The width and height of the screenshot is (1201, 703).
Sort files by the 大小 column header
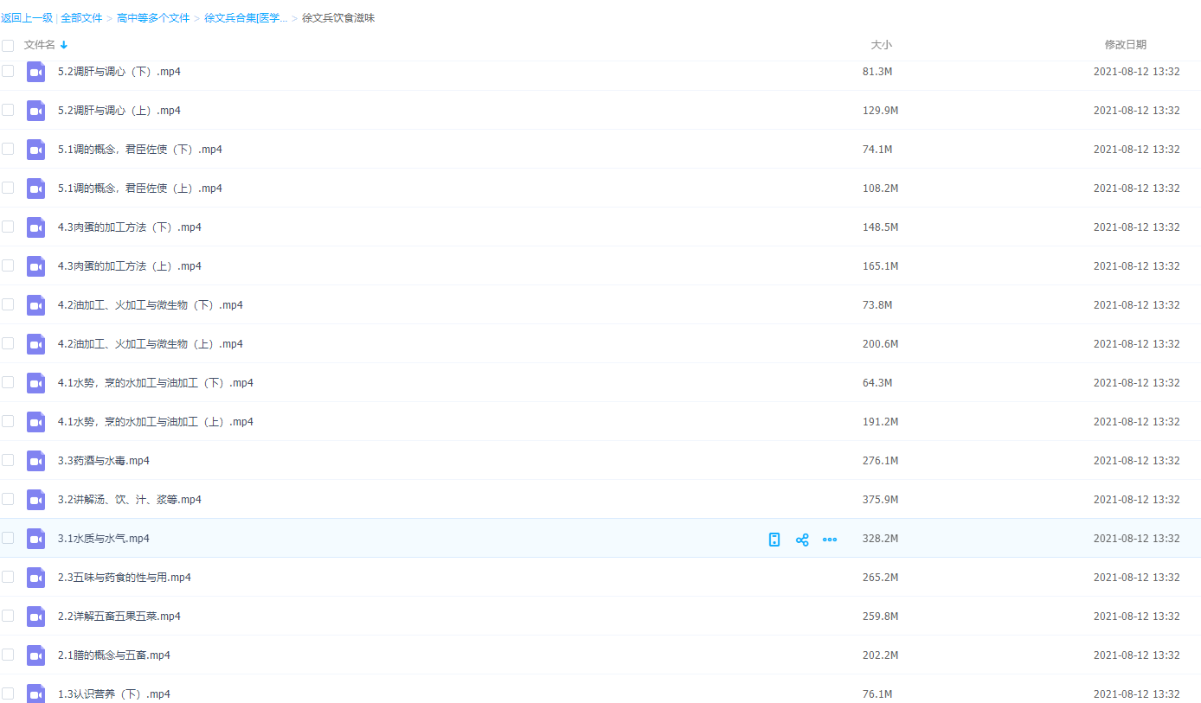coord(881,45)
